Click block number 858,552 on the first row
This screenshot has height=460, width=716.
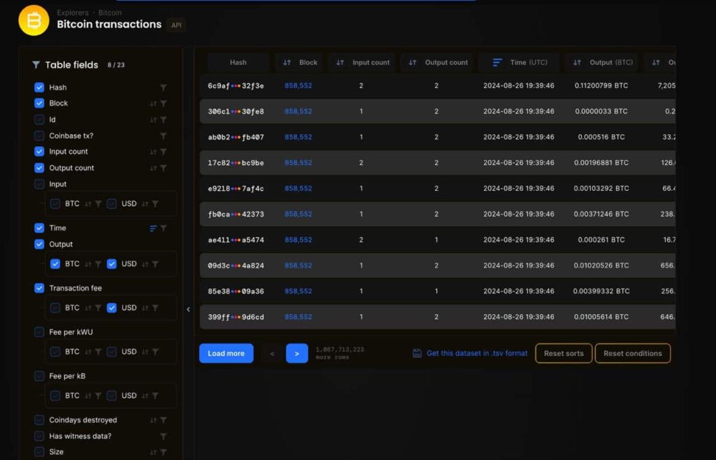(x=298, y=85)
